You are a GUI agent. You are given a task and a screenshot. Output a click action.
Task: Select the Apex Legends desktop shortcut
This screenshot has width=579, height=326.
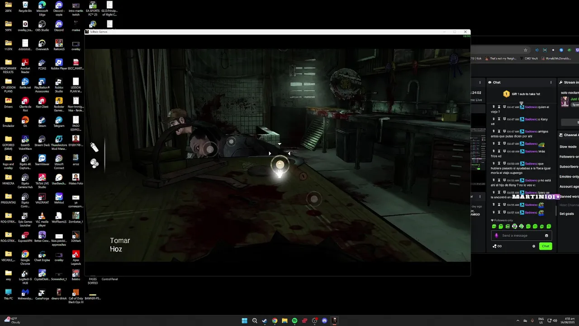[x=76, y=258]
